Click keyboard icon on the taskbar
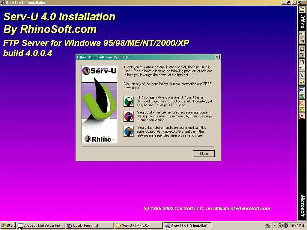The image size is (307, 230). point(267,226)
